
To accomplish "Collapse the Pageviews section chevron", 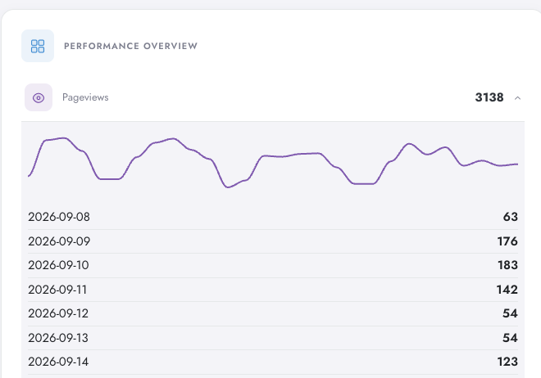I will point(517,98).
